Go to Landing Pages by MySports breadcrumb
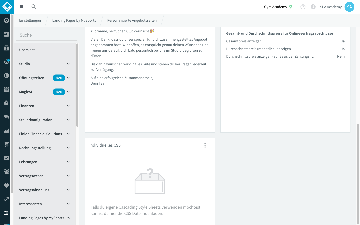This screenshot has height=225, width=360. click(x=74, y=20)
